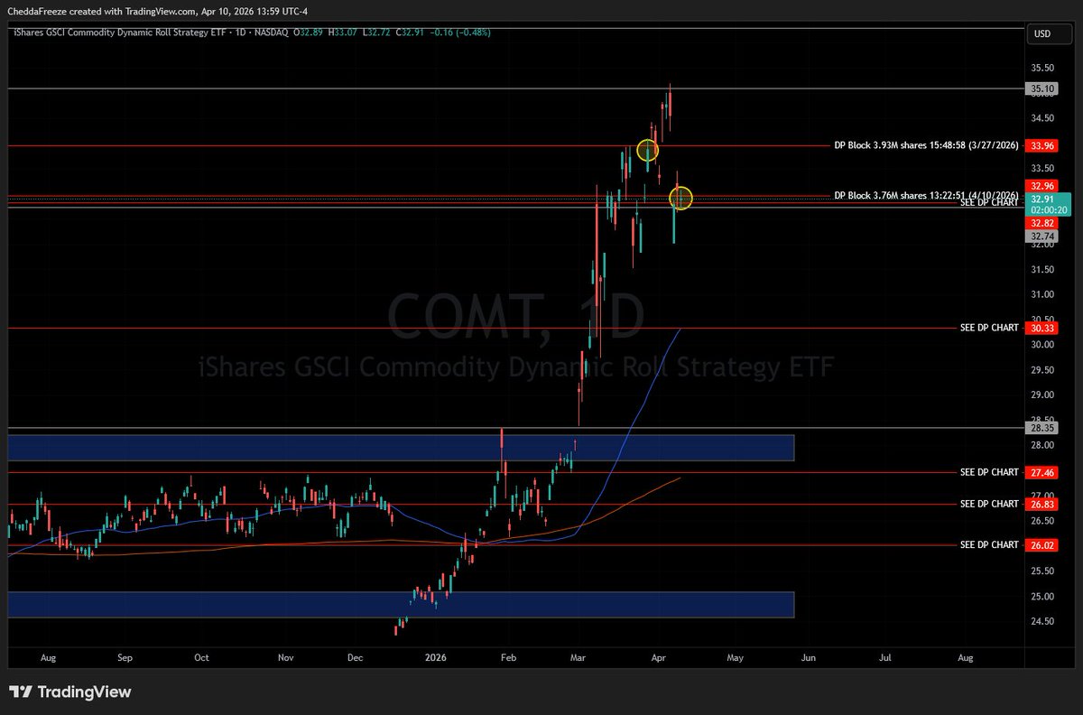
Task: Click the 25.50 tick on the price axis
Action: pos(1042,571)
